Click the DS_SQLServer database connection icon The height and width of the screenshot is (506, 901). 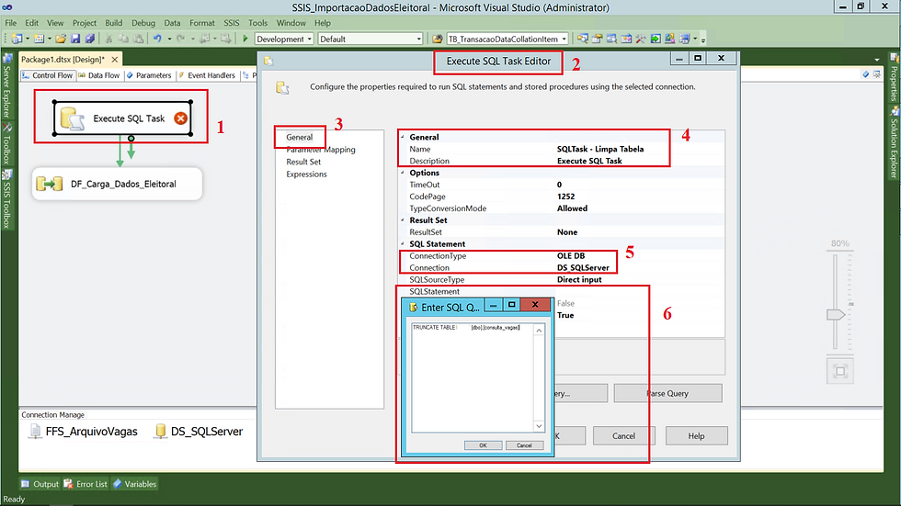(160, 432)
